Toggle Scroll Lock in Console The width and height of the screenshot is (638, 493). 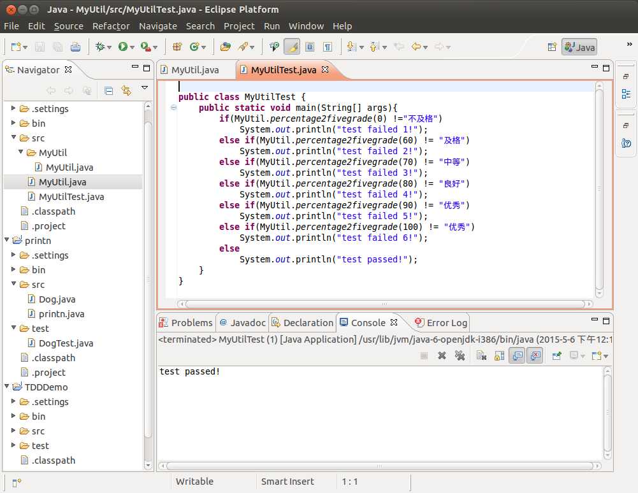tap(499, 356)
